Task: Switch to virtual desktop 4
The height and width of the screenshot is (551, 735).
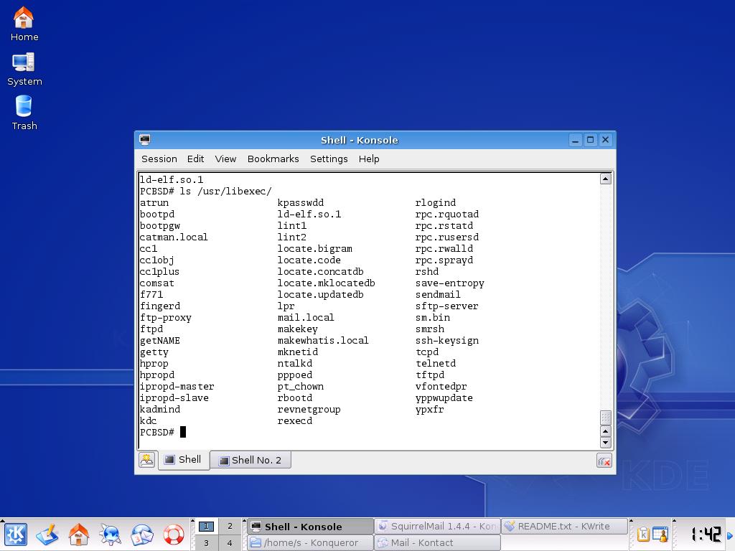Action: (x=230, y=543)
